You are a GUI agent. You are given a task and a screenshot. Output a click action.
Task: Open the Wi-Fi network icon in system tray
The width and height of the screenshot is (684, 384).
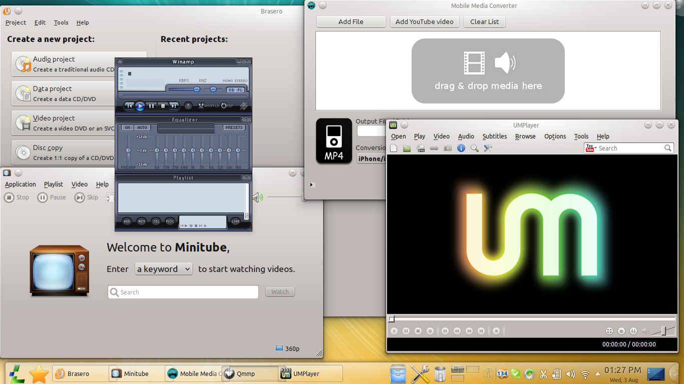[x=585, y=374]
